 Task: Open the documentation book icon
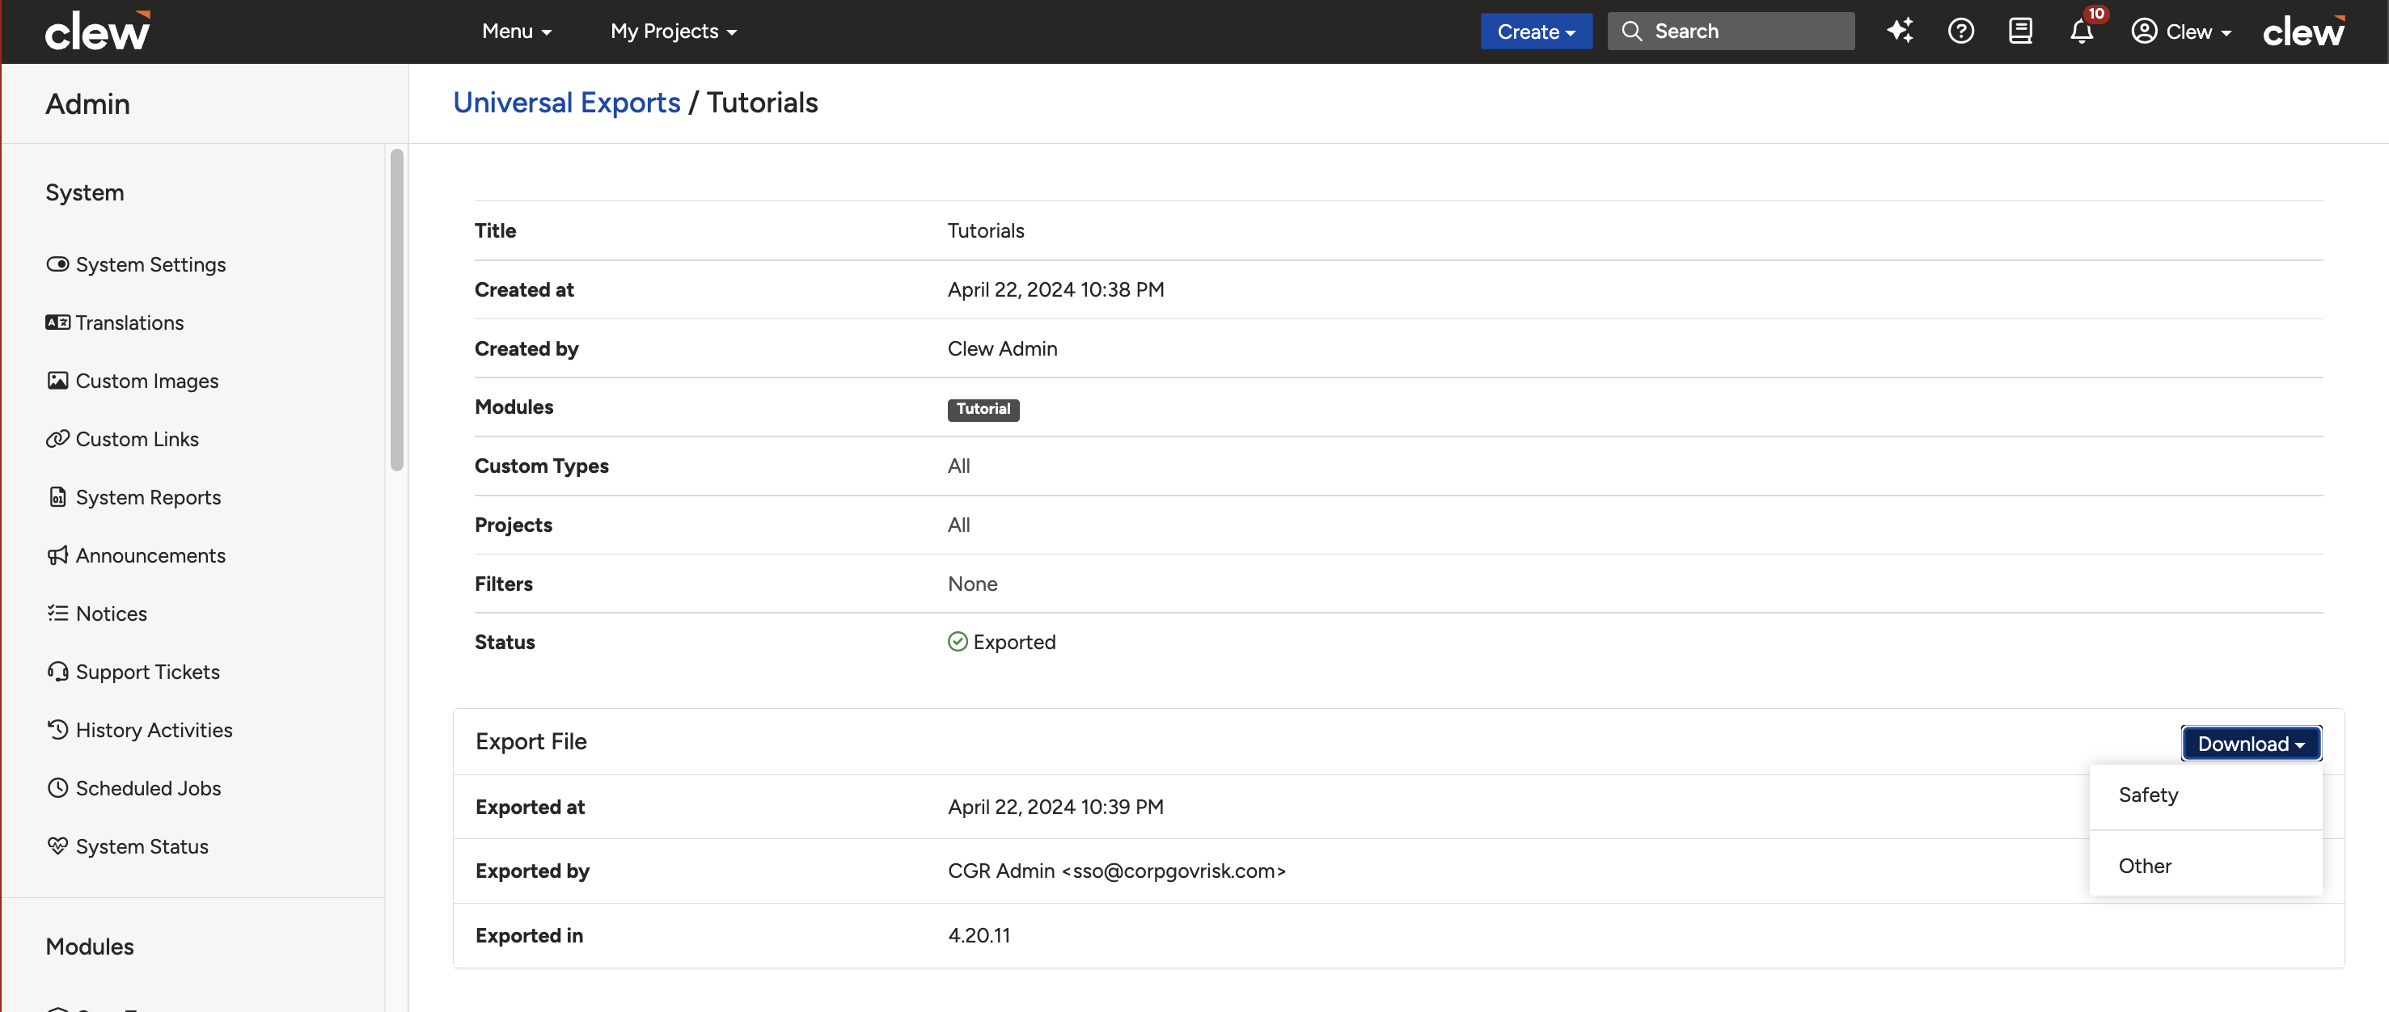pyautogui.click(x=2020, y=31)
